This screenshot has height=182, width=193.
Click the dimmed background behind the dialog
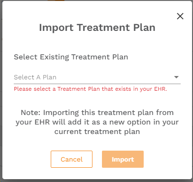(x=1, y=95)
